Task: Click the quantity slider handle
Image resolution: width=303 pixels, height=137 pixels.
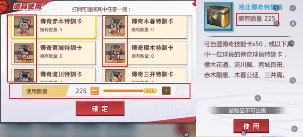Action: (x=150, y=91)
